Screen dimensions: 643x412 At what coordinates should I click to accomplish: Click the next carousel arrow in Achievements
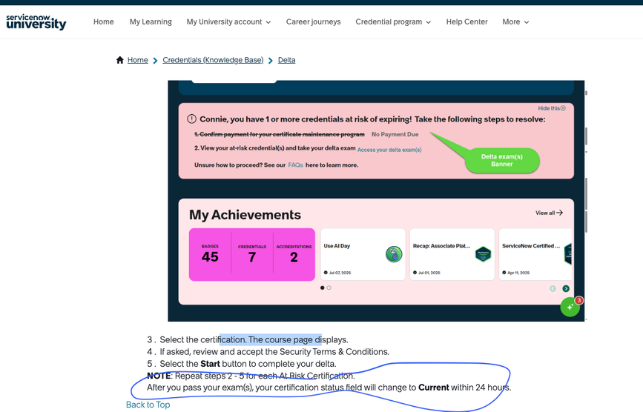(x=566, y=289)
